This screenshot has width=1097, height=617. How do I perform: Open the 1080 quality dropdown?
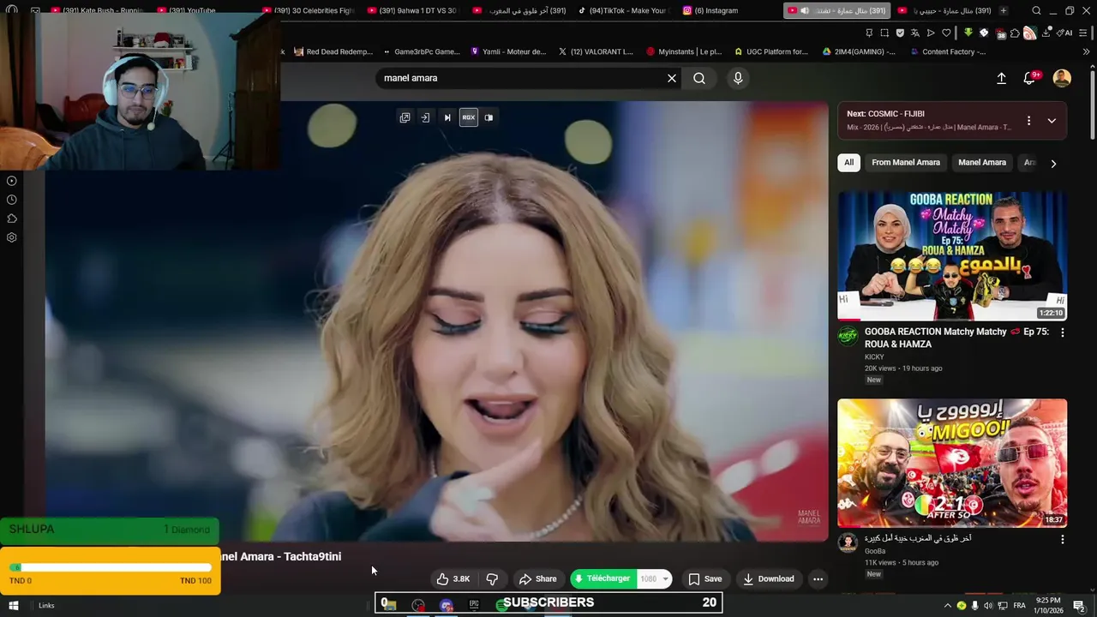point(654,578)
